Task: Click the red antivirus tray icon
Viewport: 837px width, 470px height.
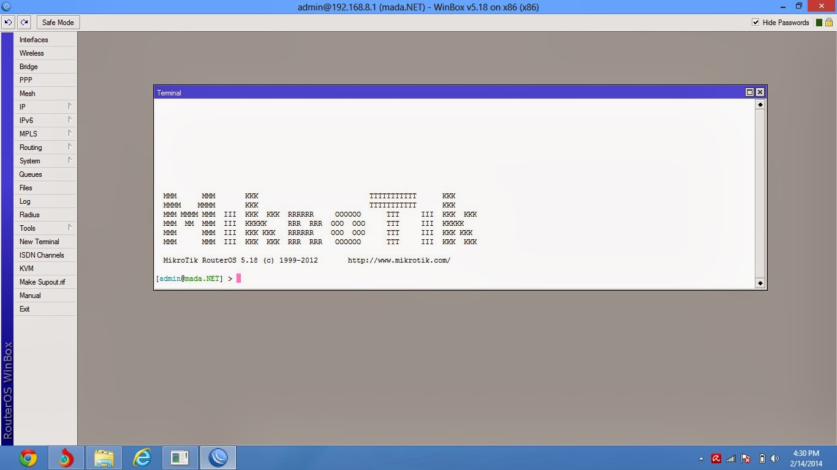Action: [x=716, y=458]
